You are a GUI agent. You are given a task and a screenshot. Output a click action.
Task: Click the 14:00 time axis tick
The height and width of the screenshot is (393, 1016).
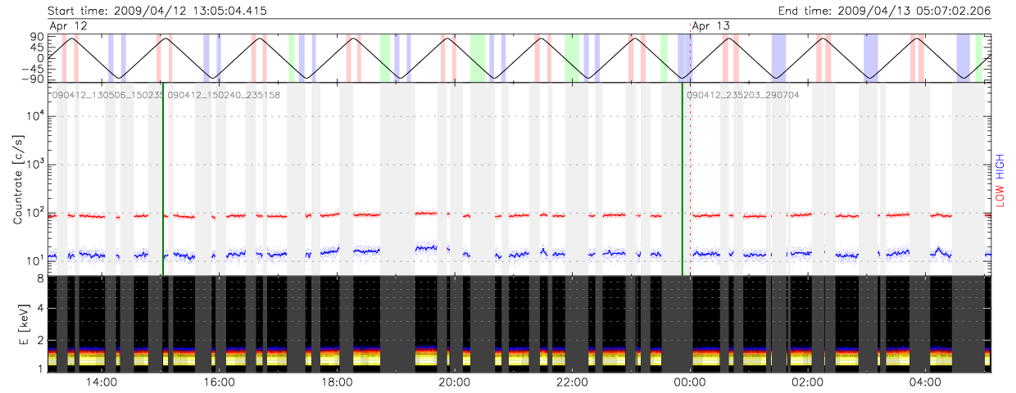point(102,382)
